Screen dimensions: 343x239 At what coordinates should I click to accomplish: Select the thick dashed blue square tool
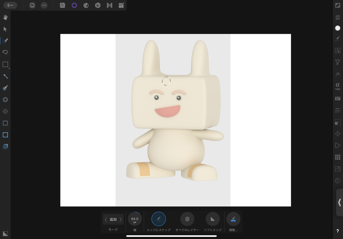(x=5, y=135)
